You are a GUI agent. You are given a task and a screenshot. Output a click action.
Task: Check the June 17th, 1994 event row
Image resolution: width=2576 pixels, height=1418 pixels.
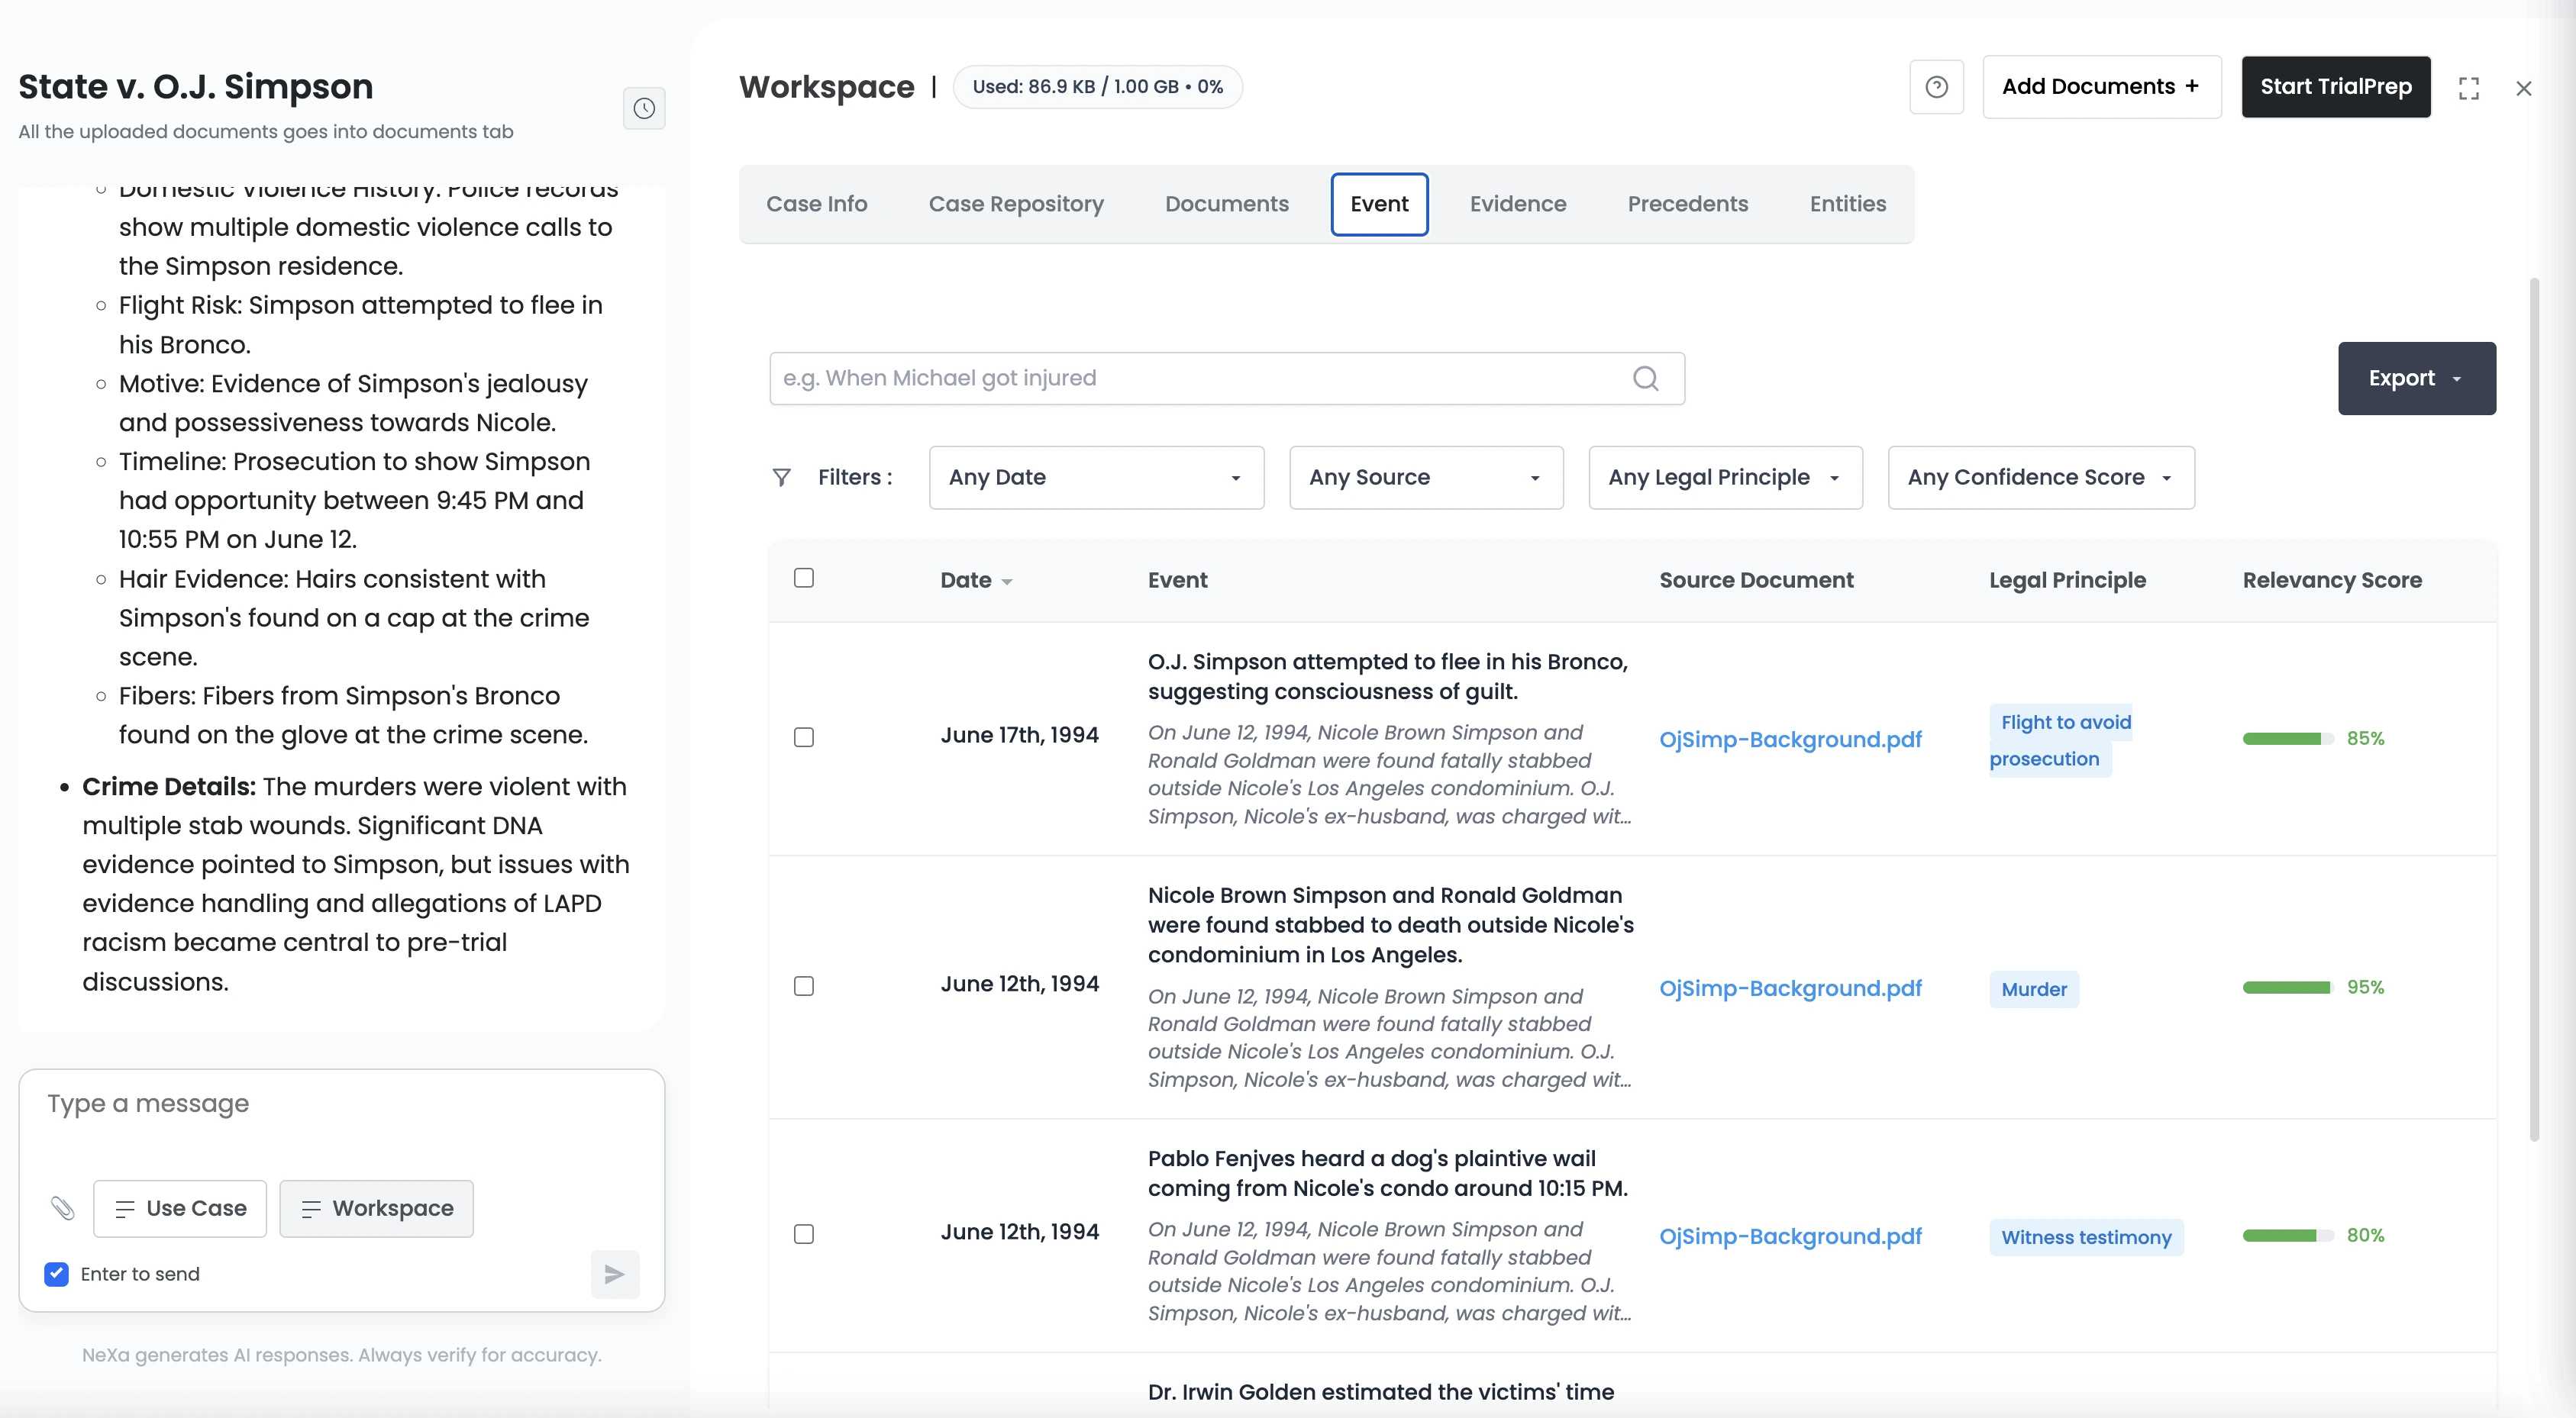pos(804,736)
